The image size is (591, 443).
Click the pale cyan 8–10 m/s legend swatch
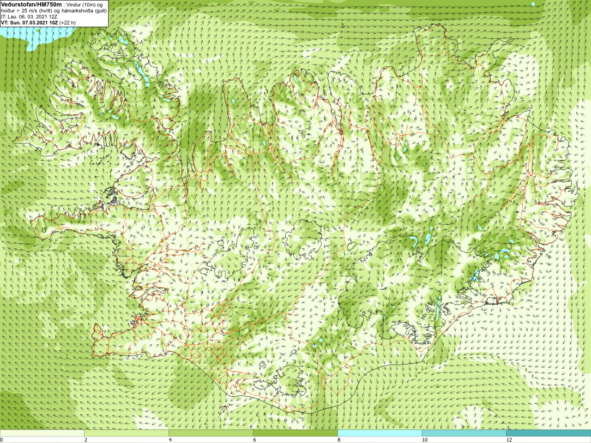tap(380, 433)
